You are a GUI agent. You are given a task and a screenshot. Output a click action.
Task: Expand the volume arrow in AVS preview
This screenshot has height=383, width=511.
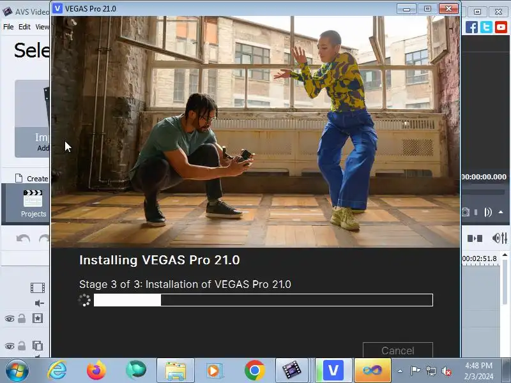[x=501, y=213]
